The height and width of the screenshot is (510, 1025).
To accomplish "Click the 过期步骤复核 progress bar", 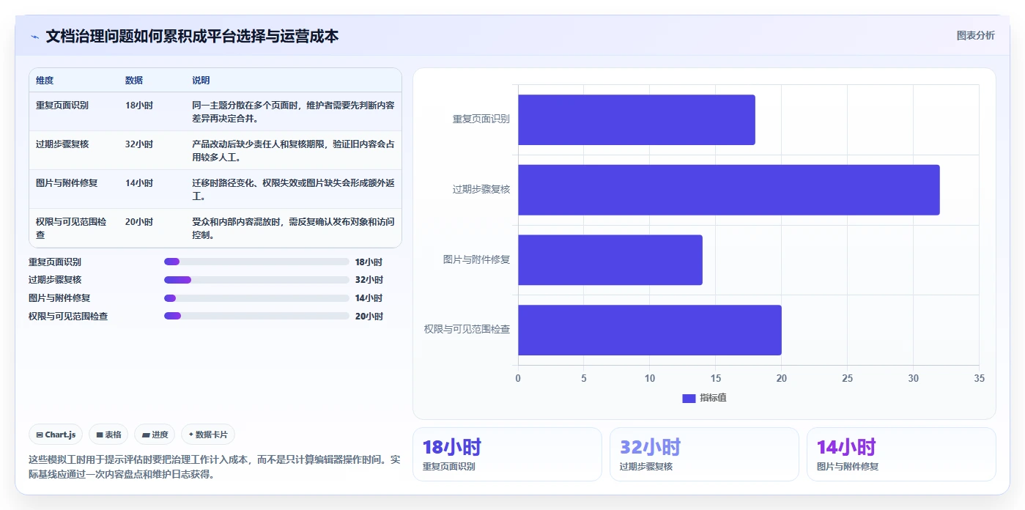I will (x=256, y=280).
